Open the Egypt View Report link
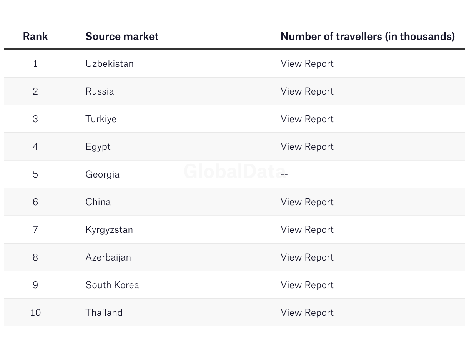This screenshot has height=342, width=469. [307, 147]
